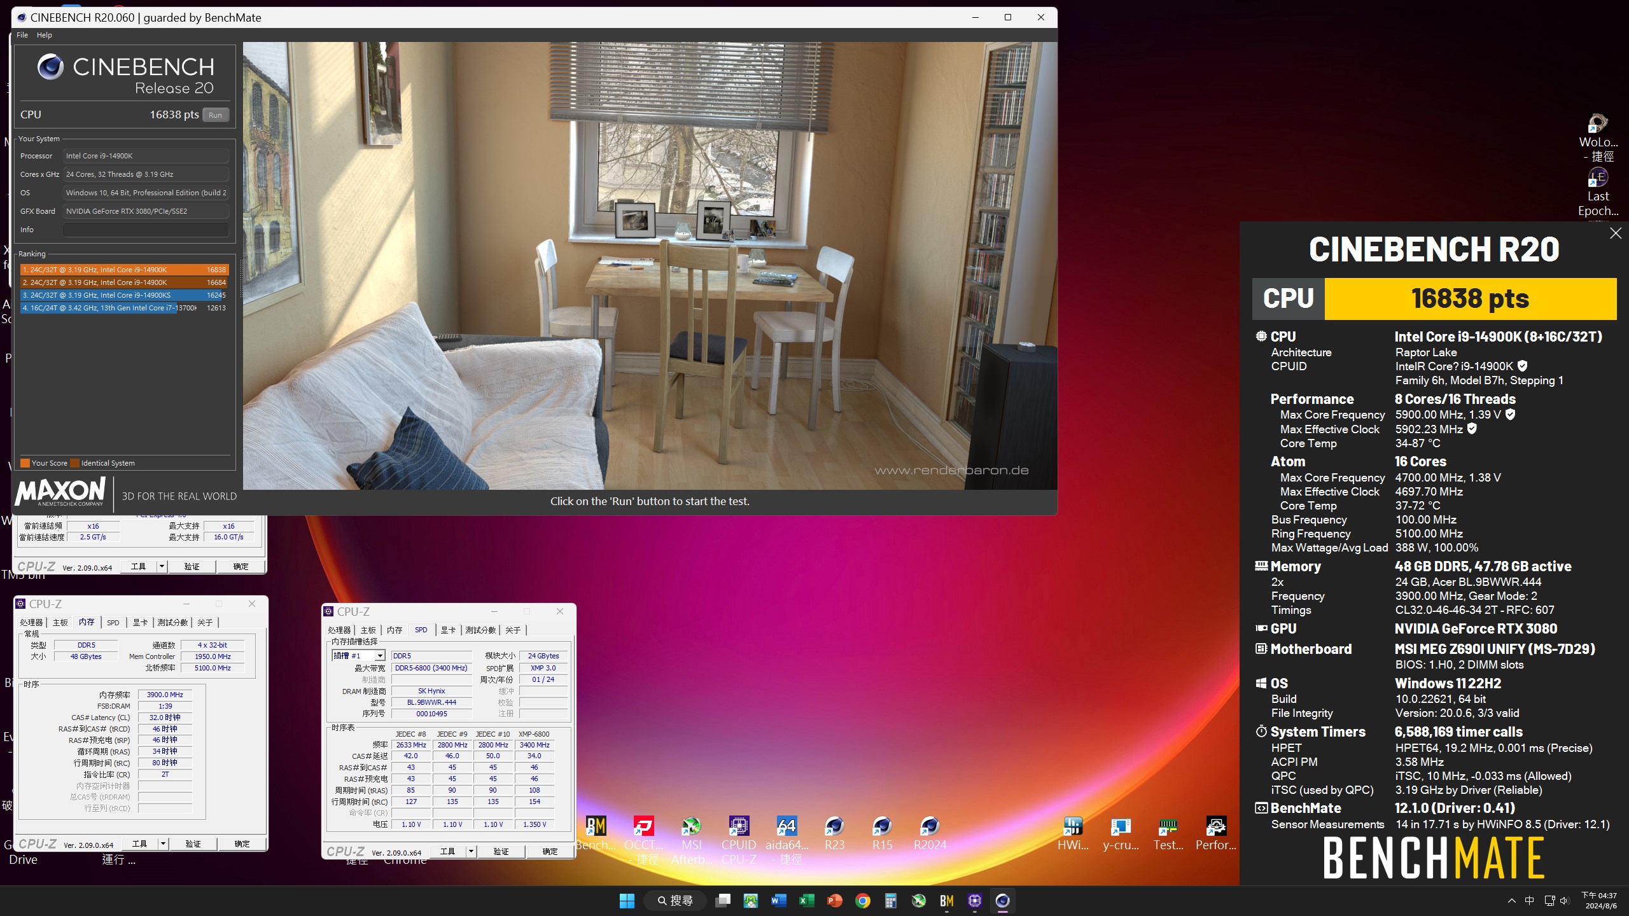The width and height of the screenshot is (1629, 916).
Task: Select ranking row 1 scoring 16838
Action: click(x=124, y=270)
